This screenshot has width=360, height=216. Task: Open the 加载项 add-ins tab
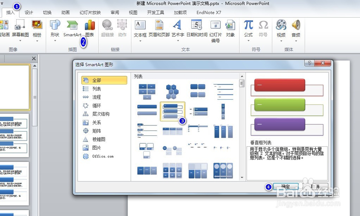coord(180,13)
